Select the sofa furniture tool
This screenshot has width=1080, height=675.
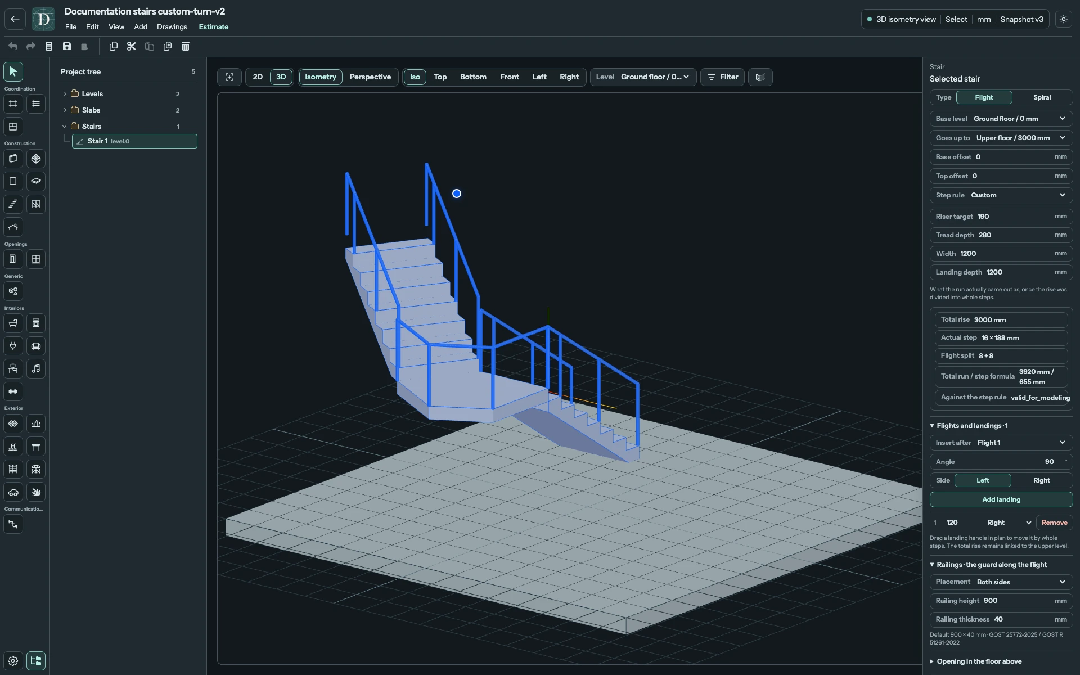(x=36, y=346)
